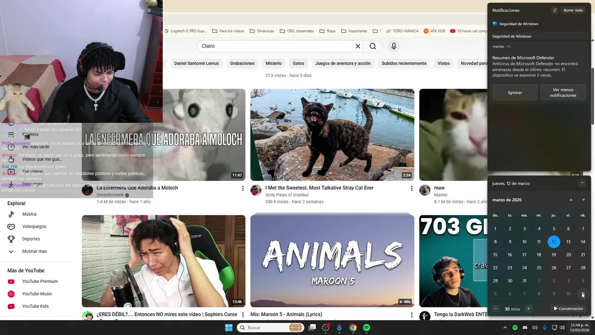
Task: Collapse the martes notification group
Action: point(509,47)
